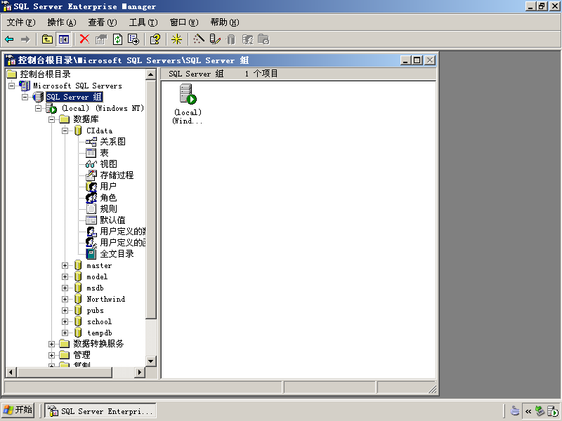Image resolution: width=562 pixels, height=421 pixels.
Task: Minimize the inner console child window
Action: point(406,60)
